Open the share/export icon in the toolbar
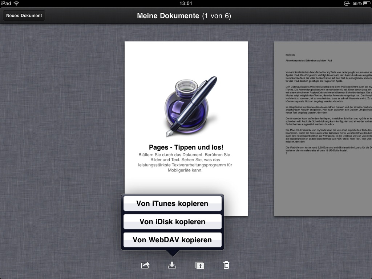372x279 pixels. [x=145, y=265]
